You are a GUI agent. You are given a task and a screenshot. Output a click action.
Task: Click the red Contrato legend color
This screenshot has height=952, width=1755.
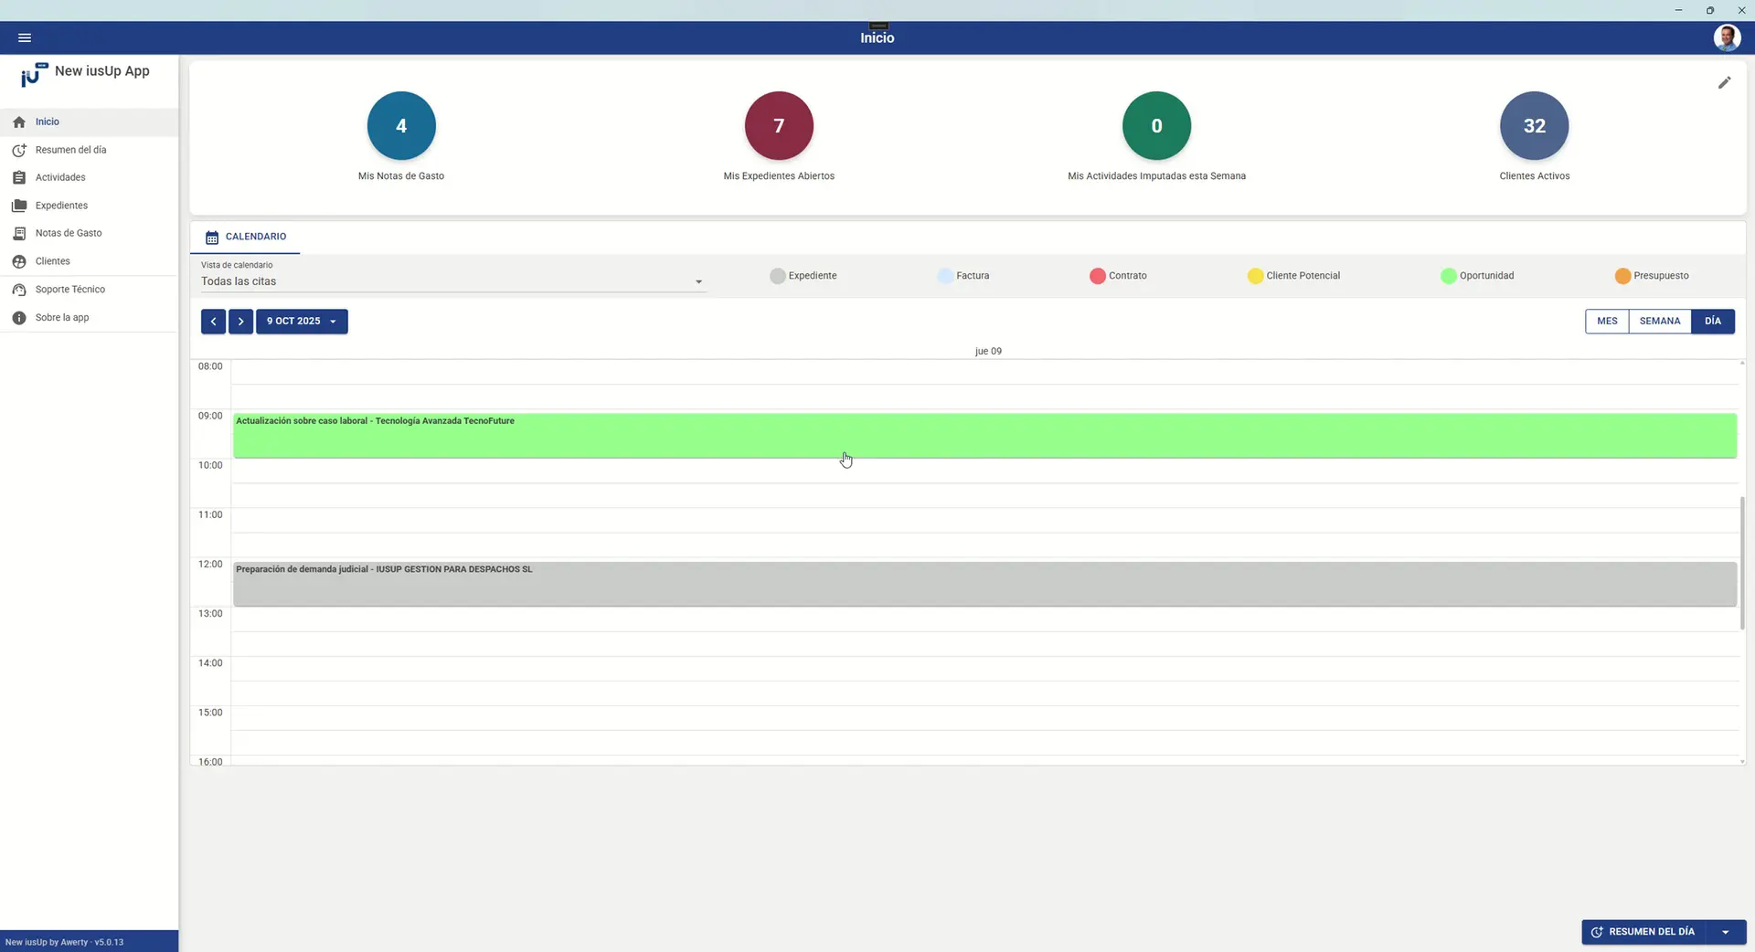coord(1097,276)
